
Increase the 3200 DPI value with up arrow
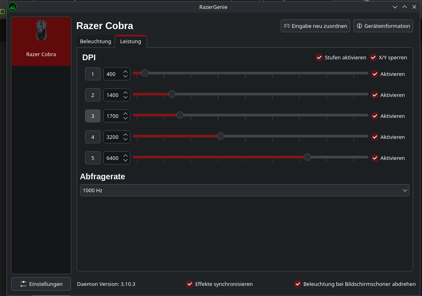point(125,134)
